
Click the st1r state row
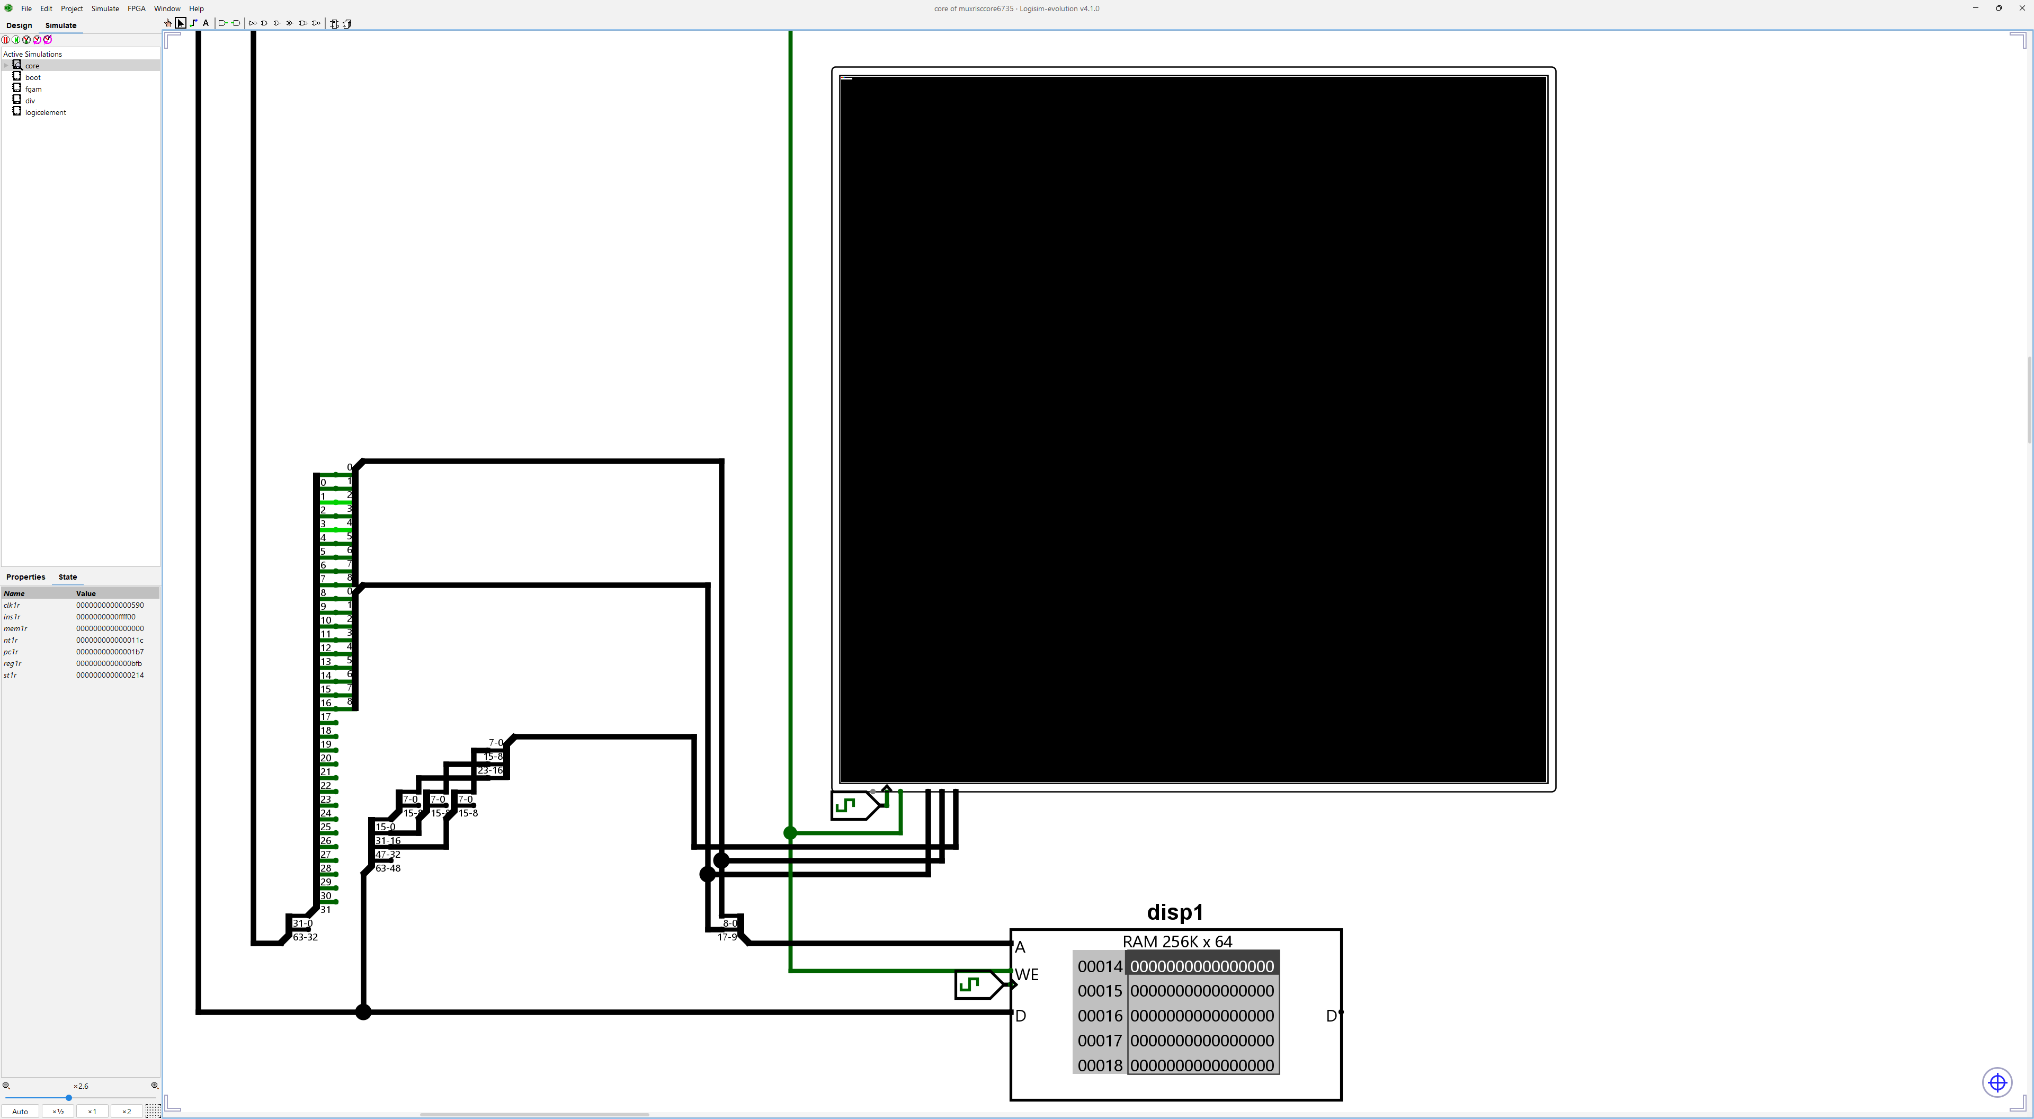pyautogui.click(x=81, y=675)
